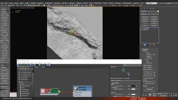The width and height of the screenshot is (178, 100).
Task: Click the large plus Set Keys button
Action: click(x=150, y=94)
